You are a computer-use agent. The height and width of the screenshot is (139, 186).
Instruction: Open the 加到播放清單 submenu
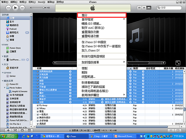click(x=102, y=62)
